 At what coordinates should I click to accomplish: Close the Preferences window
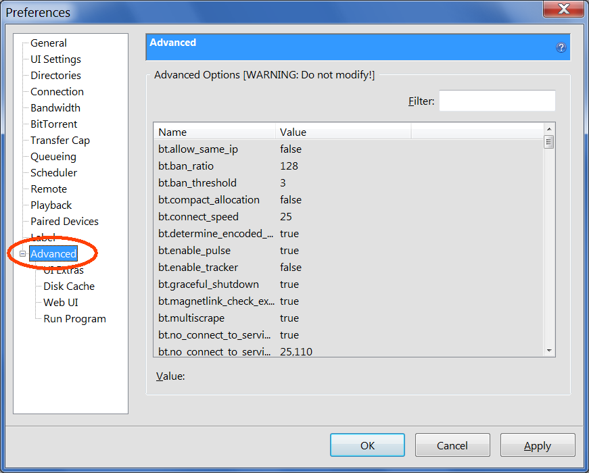pos(563,8)
